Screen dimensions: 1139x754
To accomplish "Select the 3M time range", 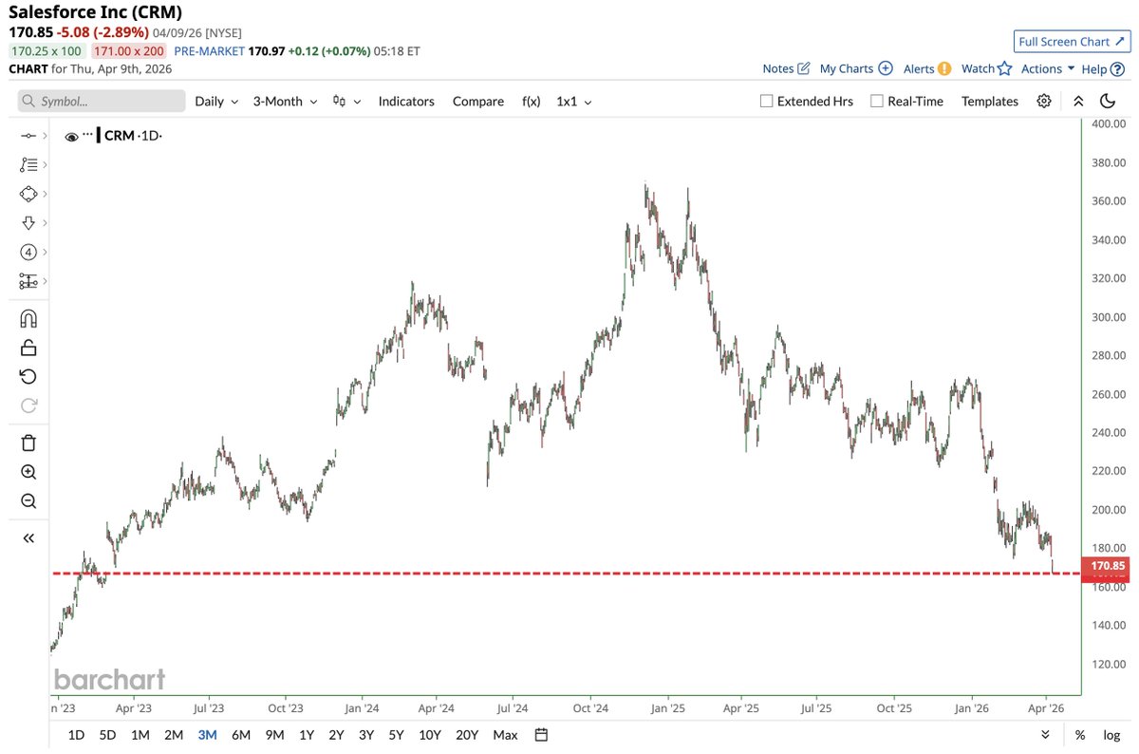I will (207, 734).
